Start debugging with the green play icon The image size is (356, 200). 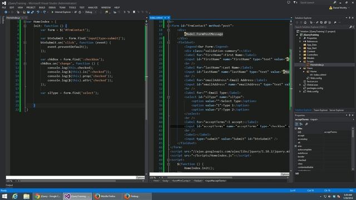[52, 12]
